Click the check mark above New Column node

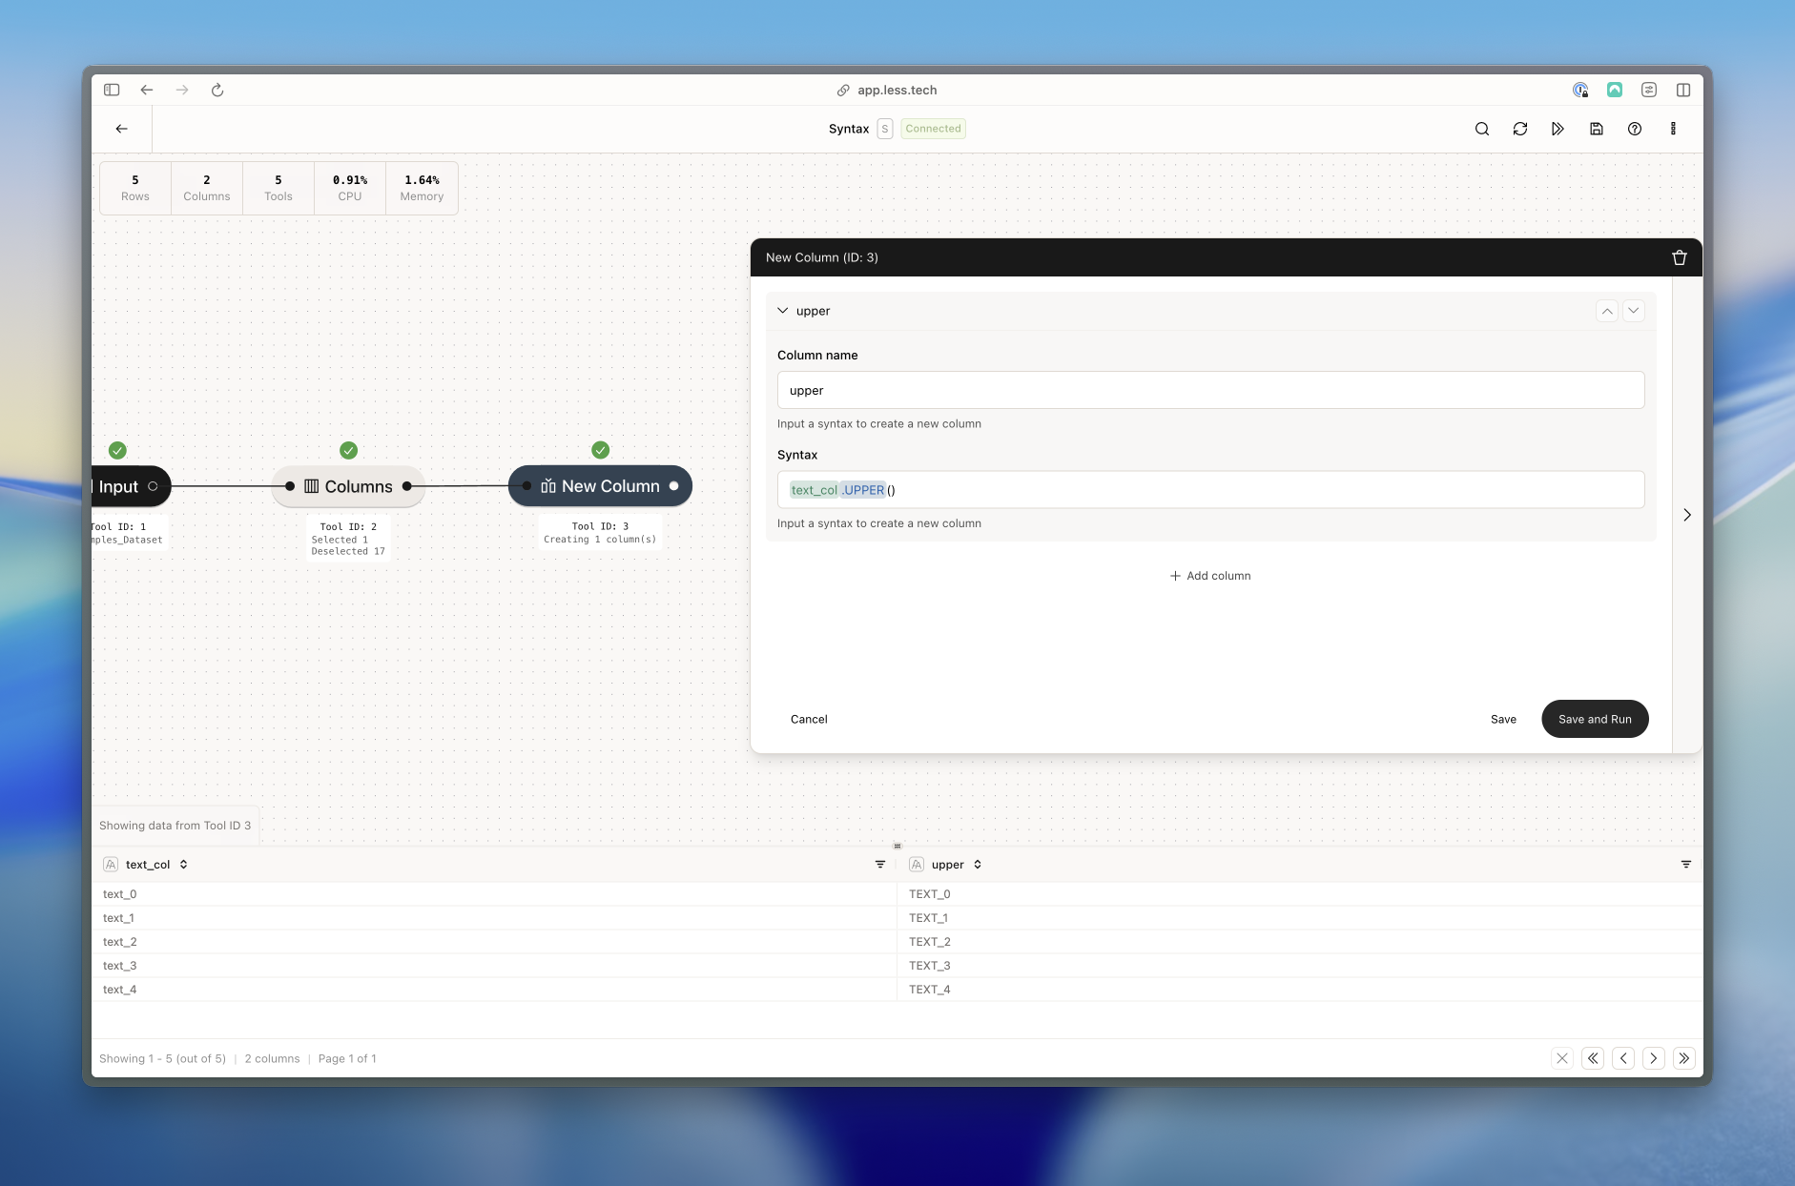click(x=601, y=450)
